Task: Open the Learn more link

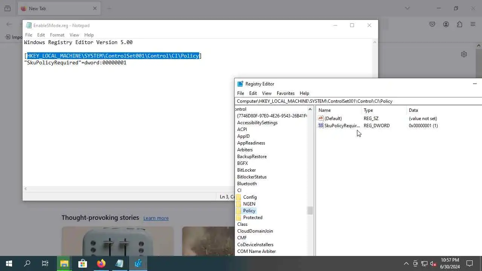Action: 156,218
